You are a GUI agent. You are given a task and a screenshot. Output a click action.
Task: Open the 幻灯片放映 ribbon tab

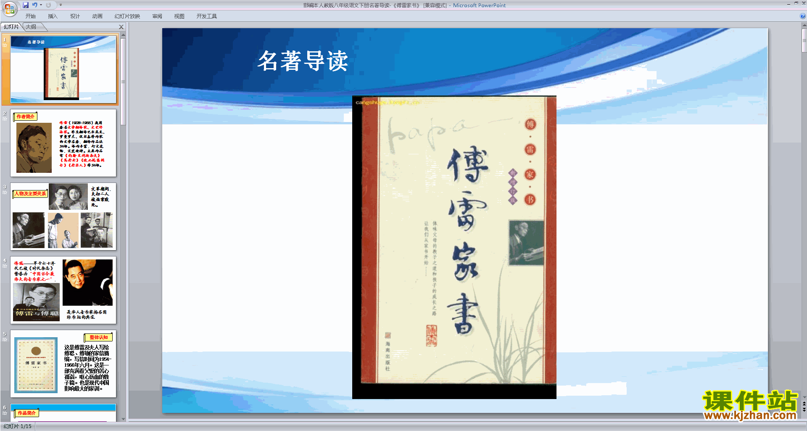pyautogui.click(x=127, y=16)
